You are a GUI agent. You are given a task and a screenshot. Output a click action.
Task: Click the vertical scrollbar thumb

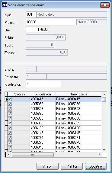pyautogui.click(x=104, y=99)
